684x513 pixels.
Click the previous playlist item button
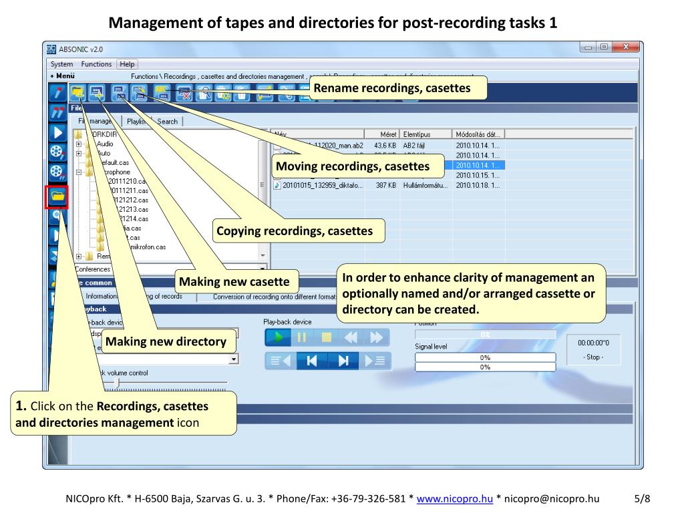tap(281, 361)
